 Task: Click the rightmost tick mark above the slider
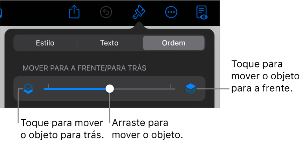pos(170,86)
